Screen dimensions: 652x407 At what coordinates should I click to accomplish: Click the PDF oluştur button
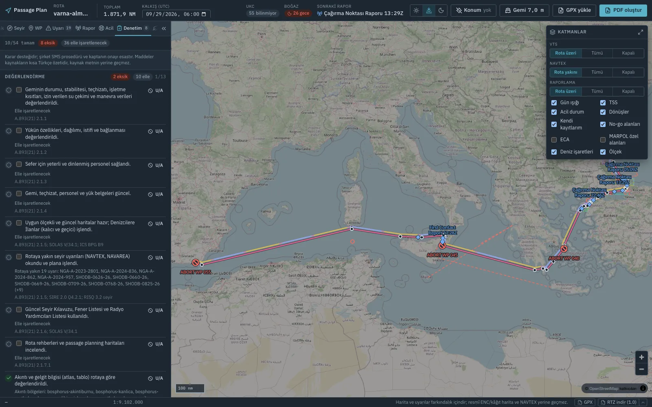623,11
